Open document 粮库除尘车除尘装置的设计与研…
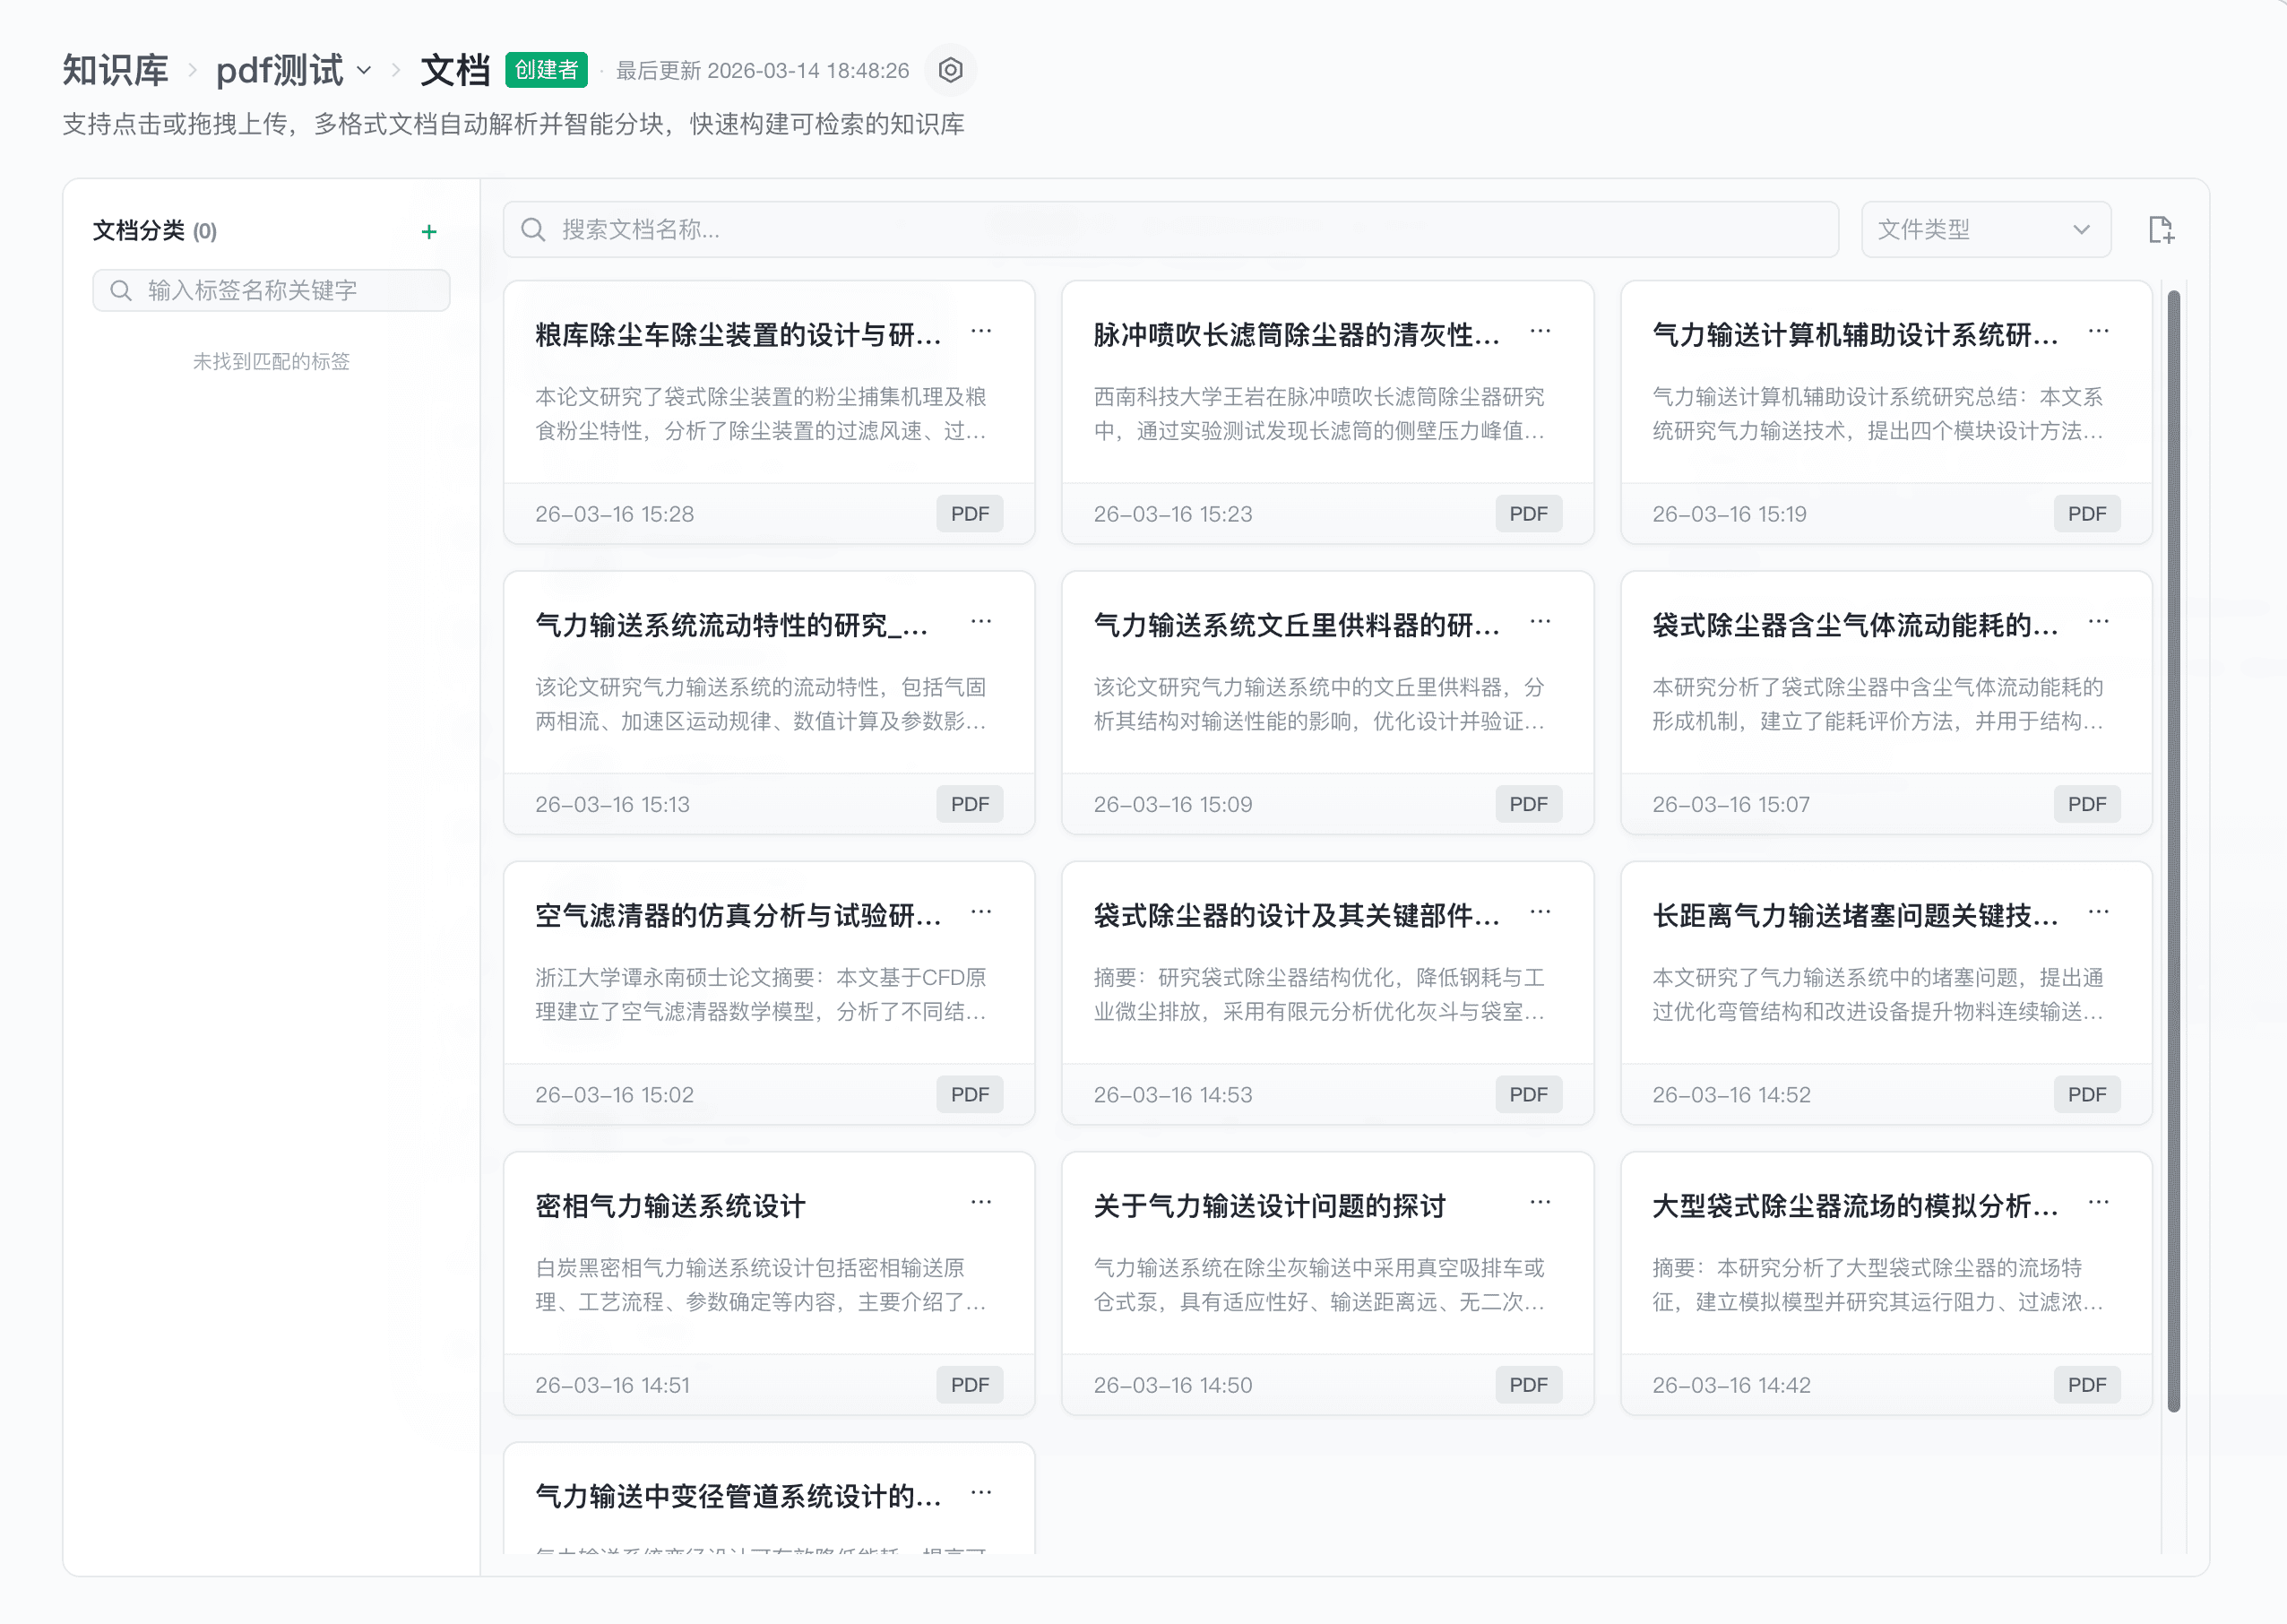This screenshot has height=1624, width=2287. pos(738,335)
